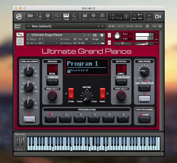Screen dimensions: 177x163
Task: Show the Info pane
Action: point(48,16)
